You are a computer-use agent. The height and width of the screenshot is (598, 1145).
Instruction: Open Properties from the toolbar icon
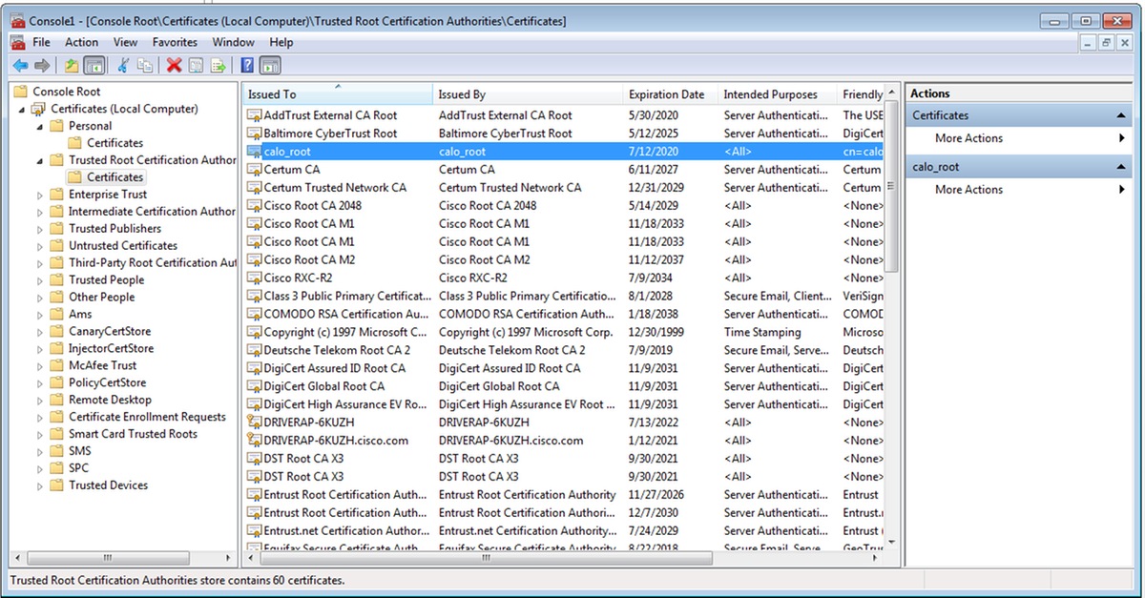(x=196, y=66)
